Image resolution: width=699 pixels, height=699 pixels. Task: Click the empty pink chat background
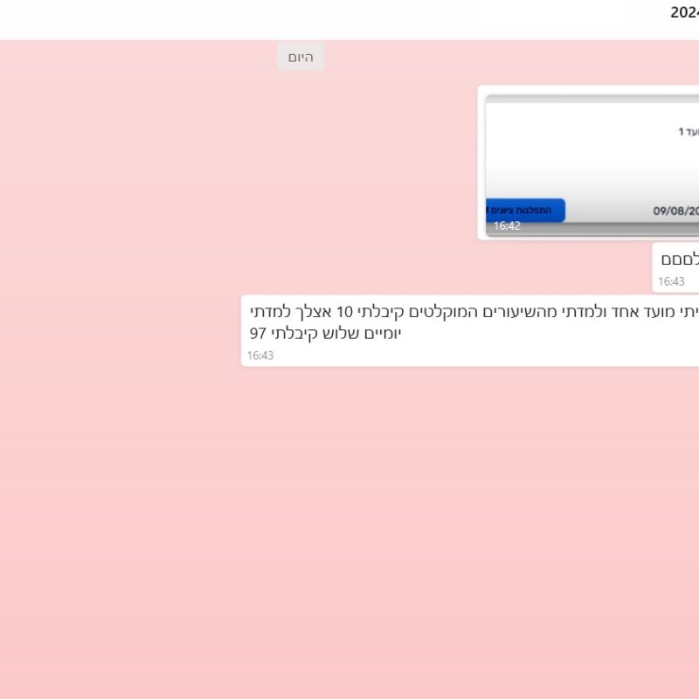click(x=349, y=524)
